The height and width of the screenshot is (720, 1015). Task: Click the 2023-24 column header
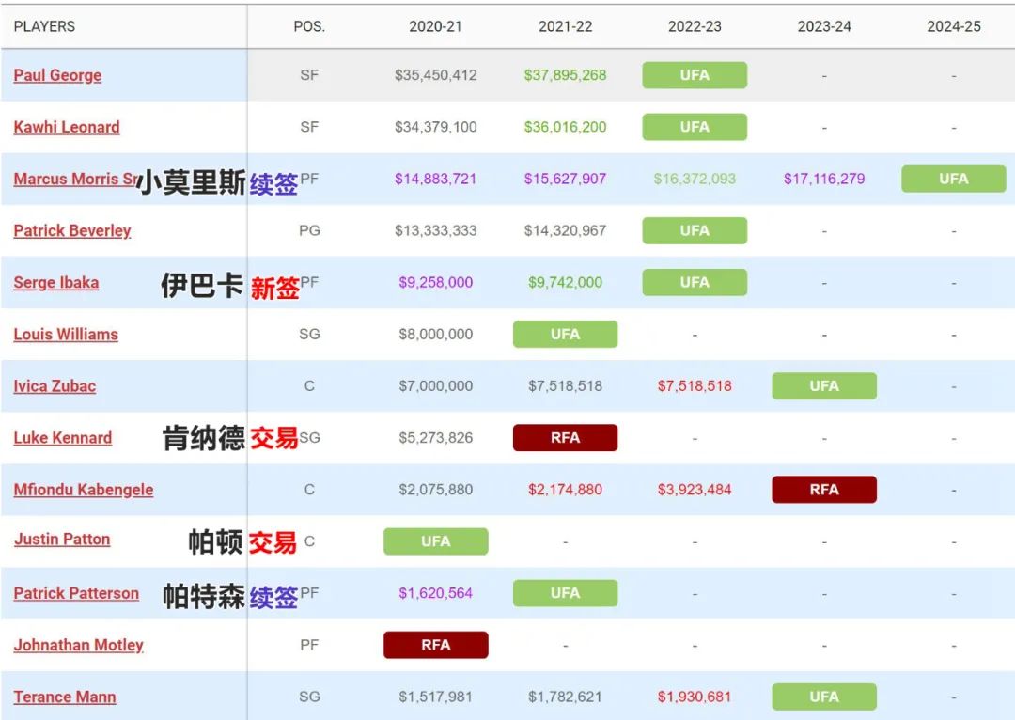tap(824, 26)
